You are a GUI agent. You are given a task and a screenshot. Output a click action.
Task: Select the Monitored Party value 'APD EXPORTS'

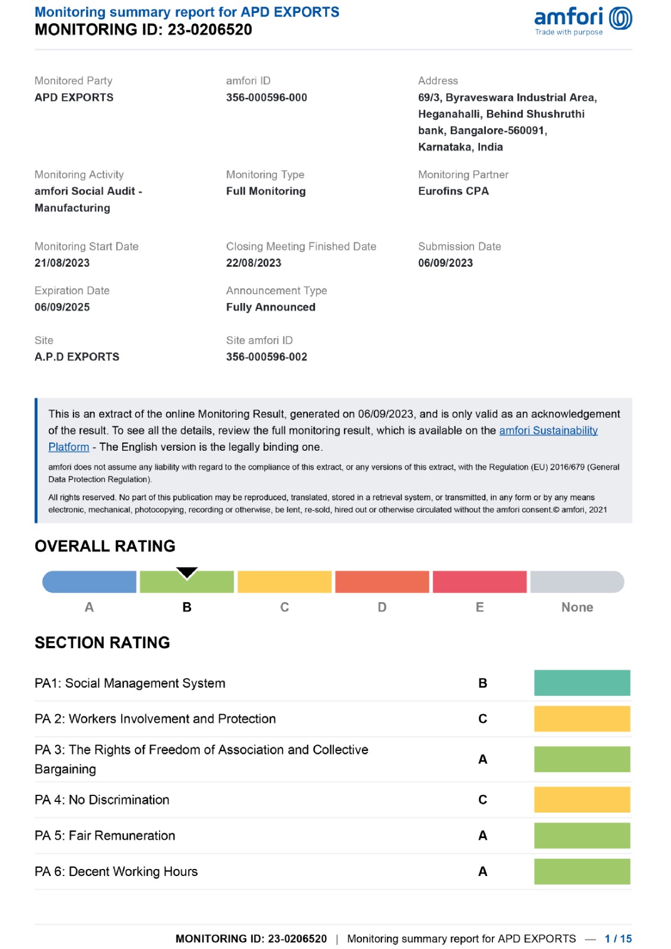click(74, 97)
